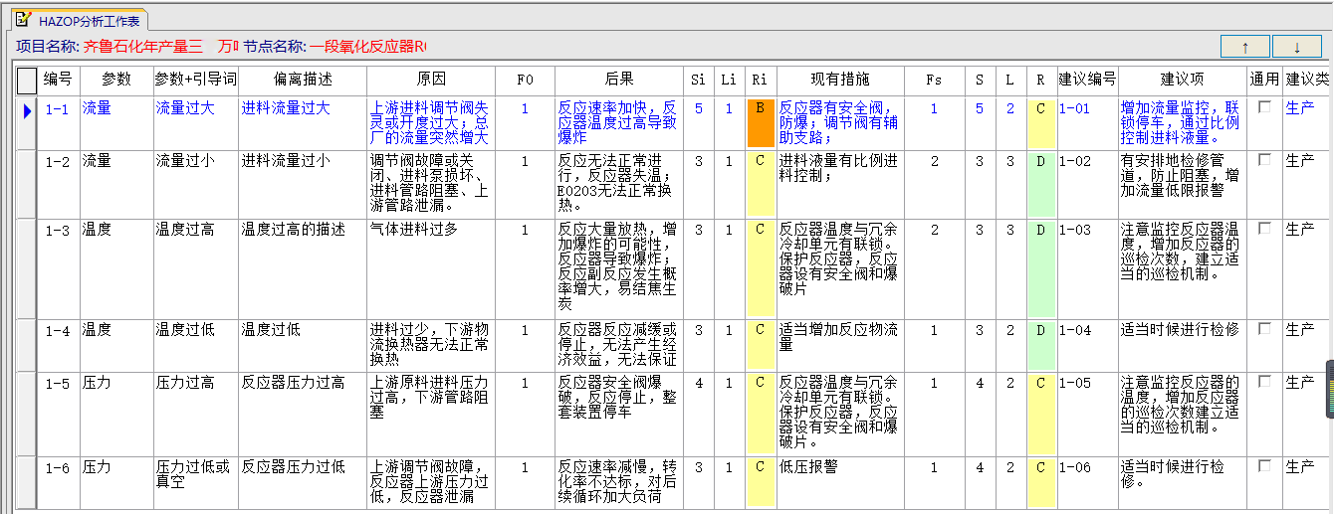Viewport: 1334px width, 514px height.
Task: Check the 通用 checkbox in row 1-5
Action: click(x=1265, y=381)
